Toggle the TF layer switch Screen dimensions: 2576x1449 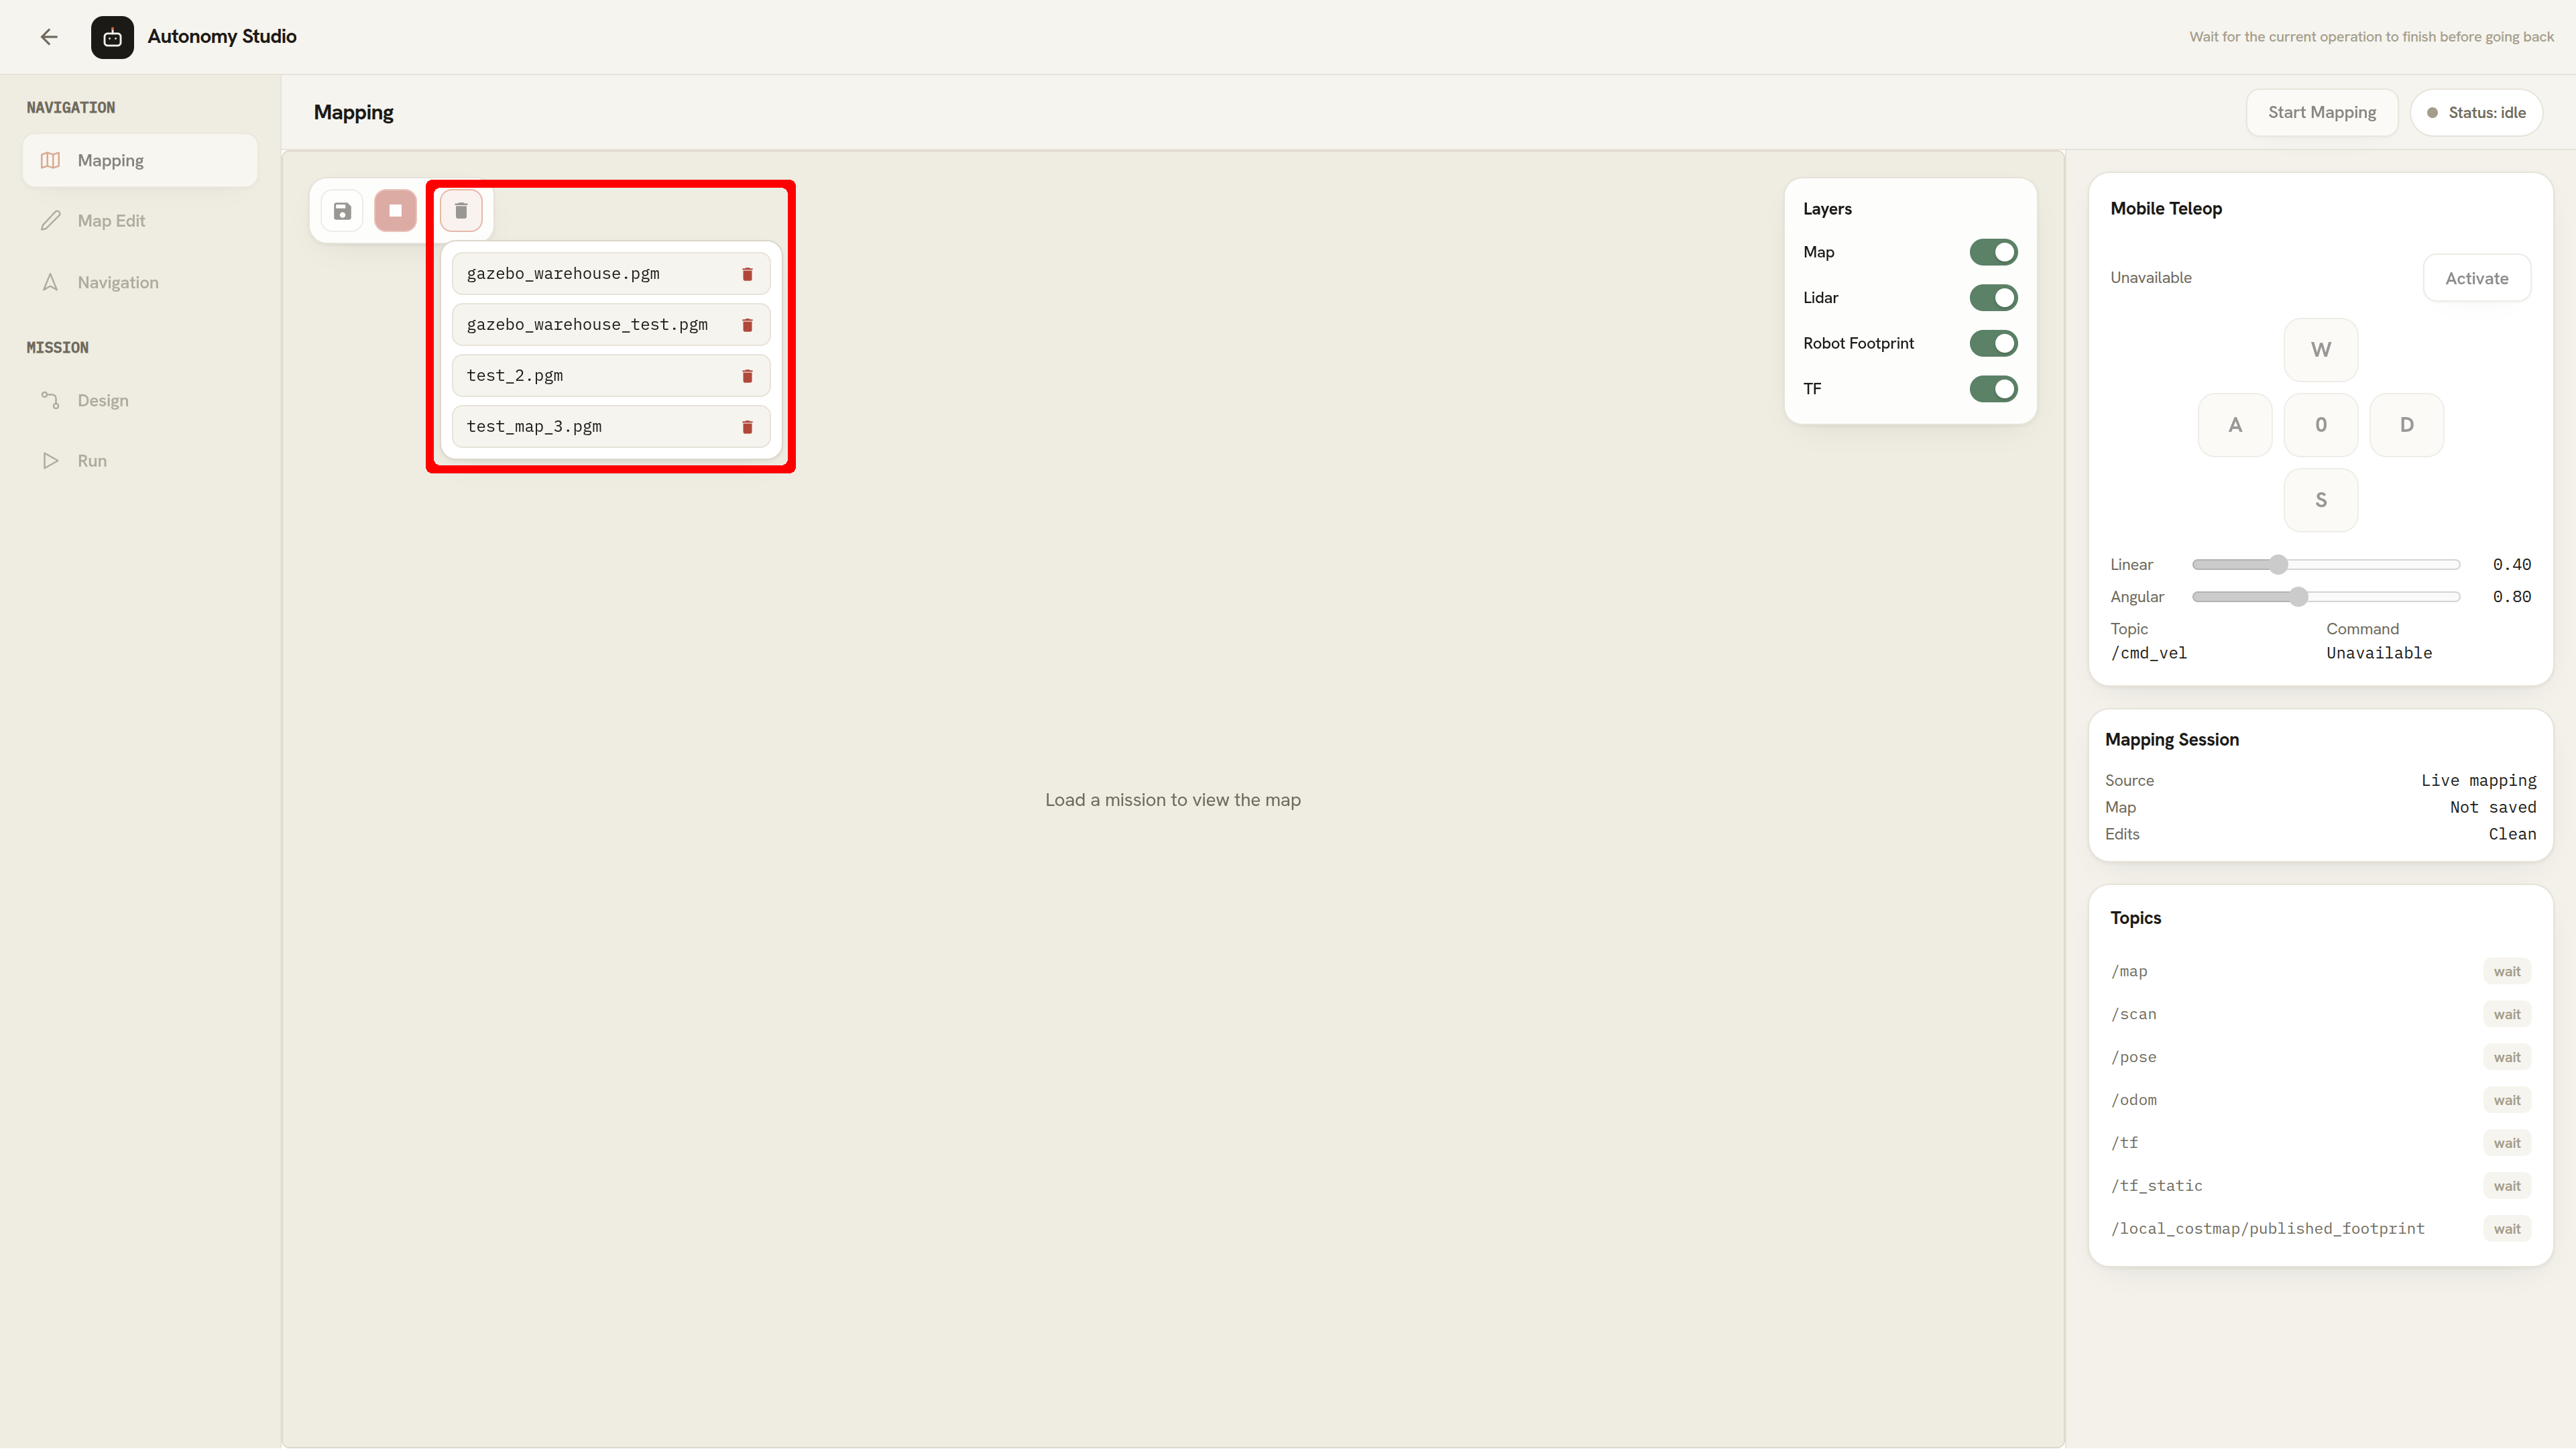(1993, 389)
